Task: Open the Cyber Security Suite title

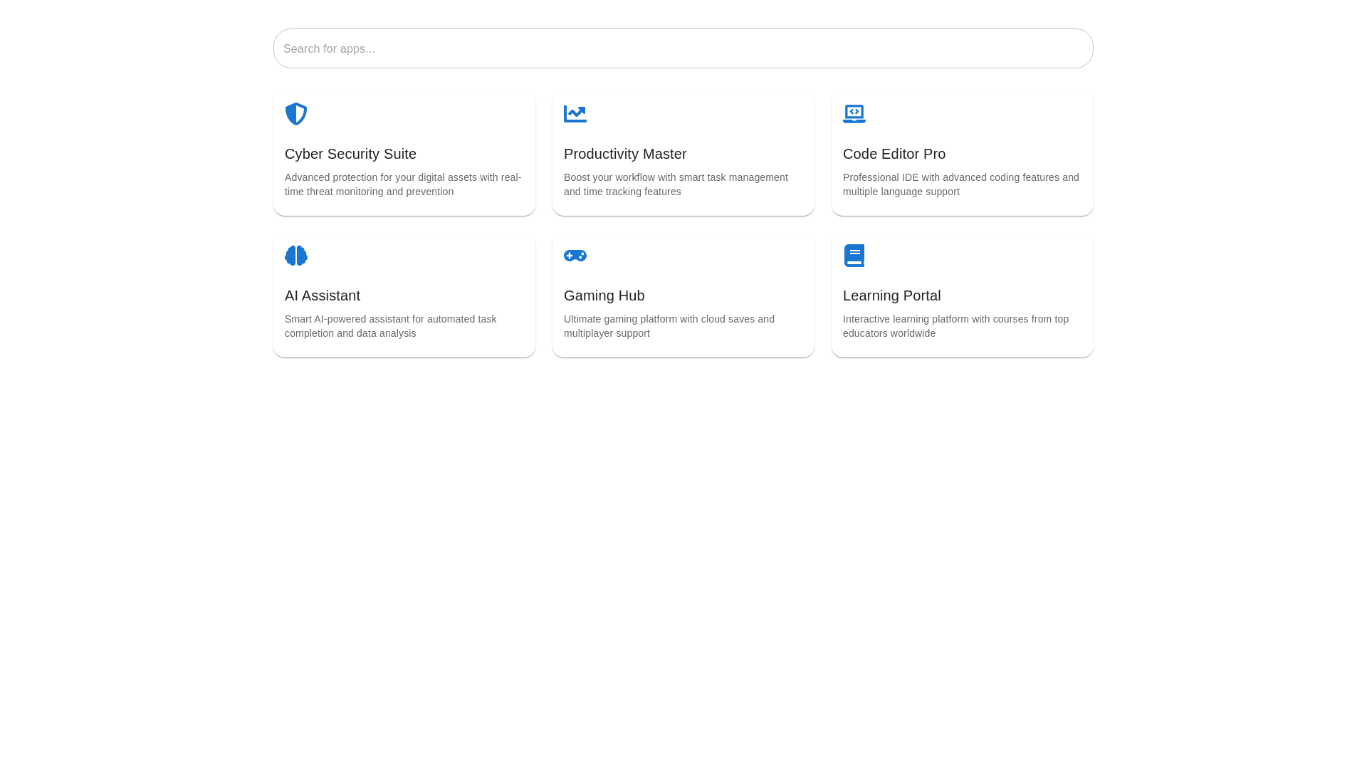Action: click(350, 154)
